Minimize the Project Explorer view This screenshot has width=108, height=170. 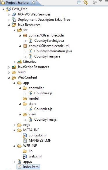coord(106,1)
